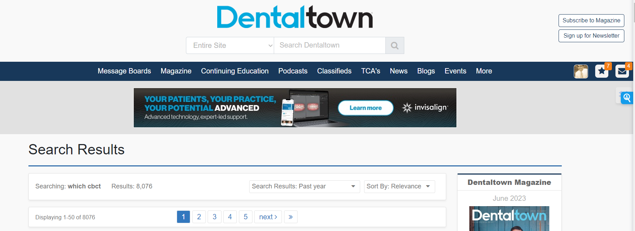The height and width of the screenshot is (231, 635).
Task: Open Events page
Action: coord(455,71)
